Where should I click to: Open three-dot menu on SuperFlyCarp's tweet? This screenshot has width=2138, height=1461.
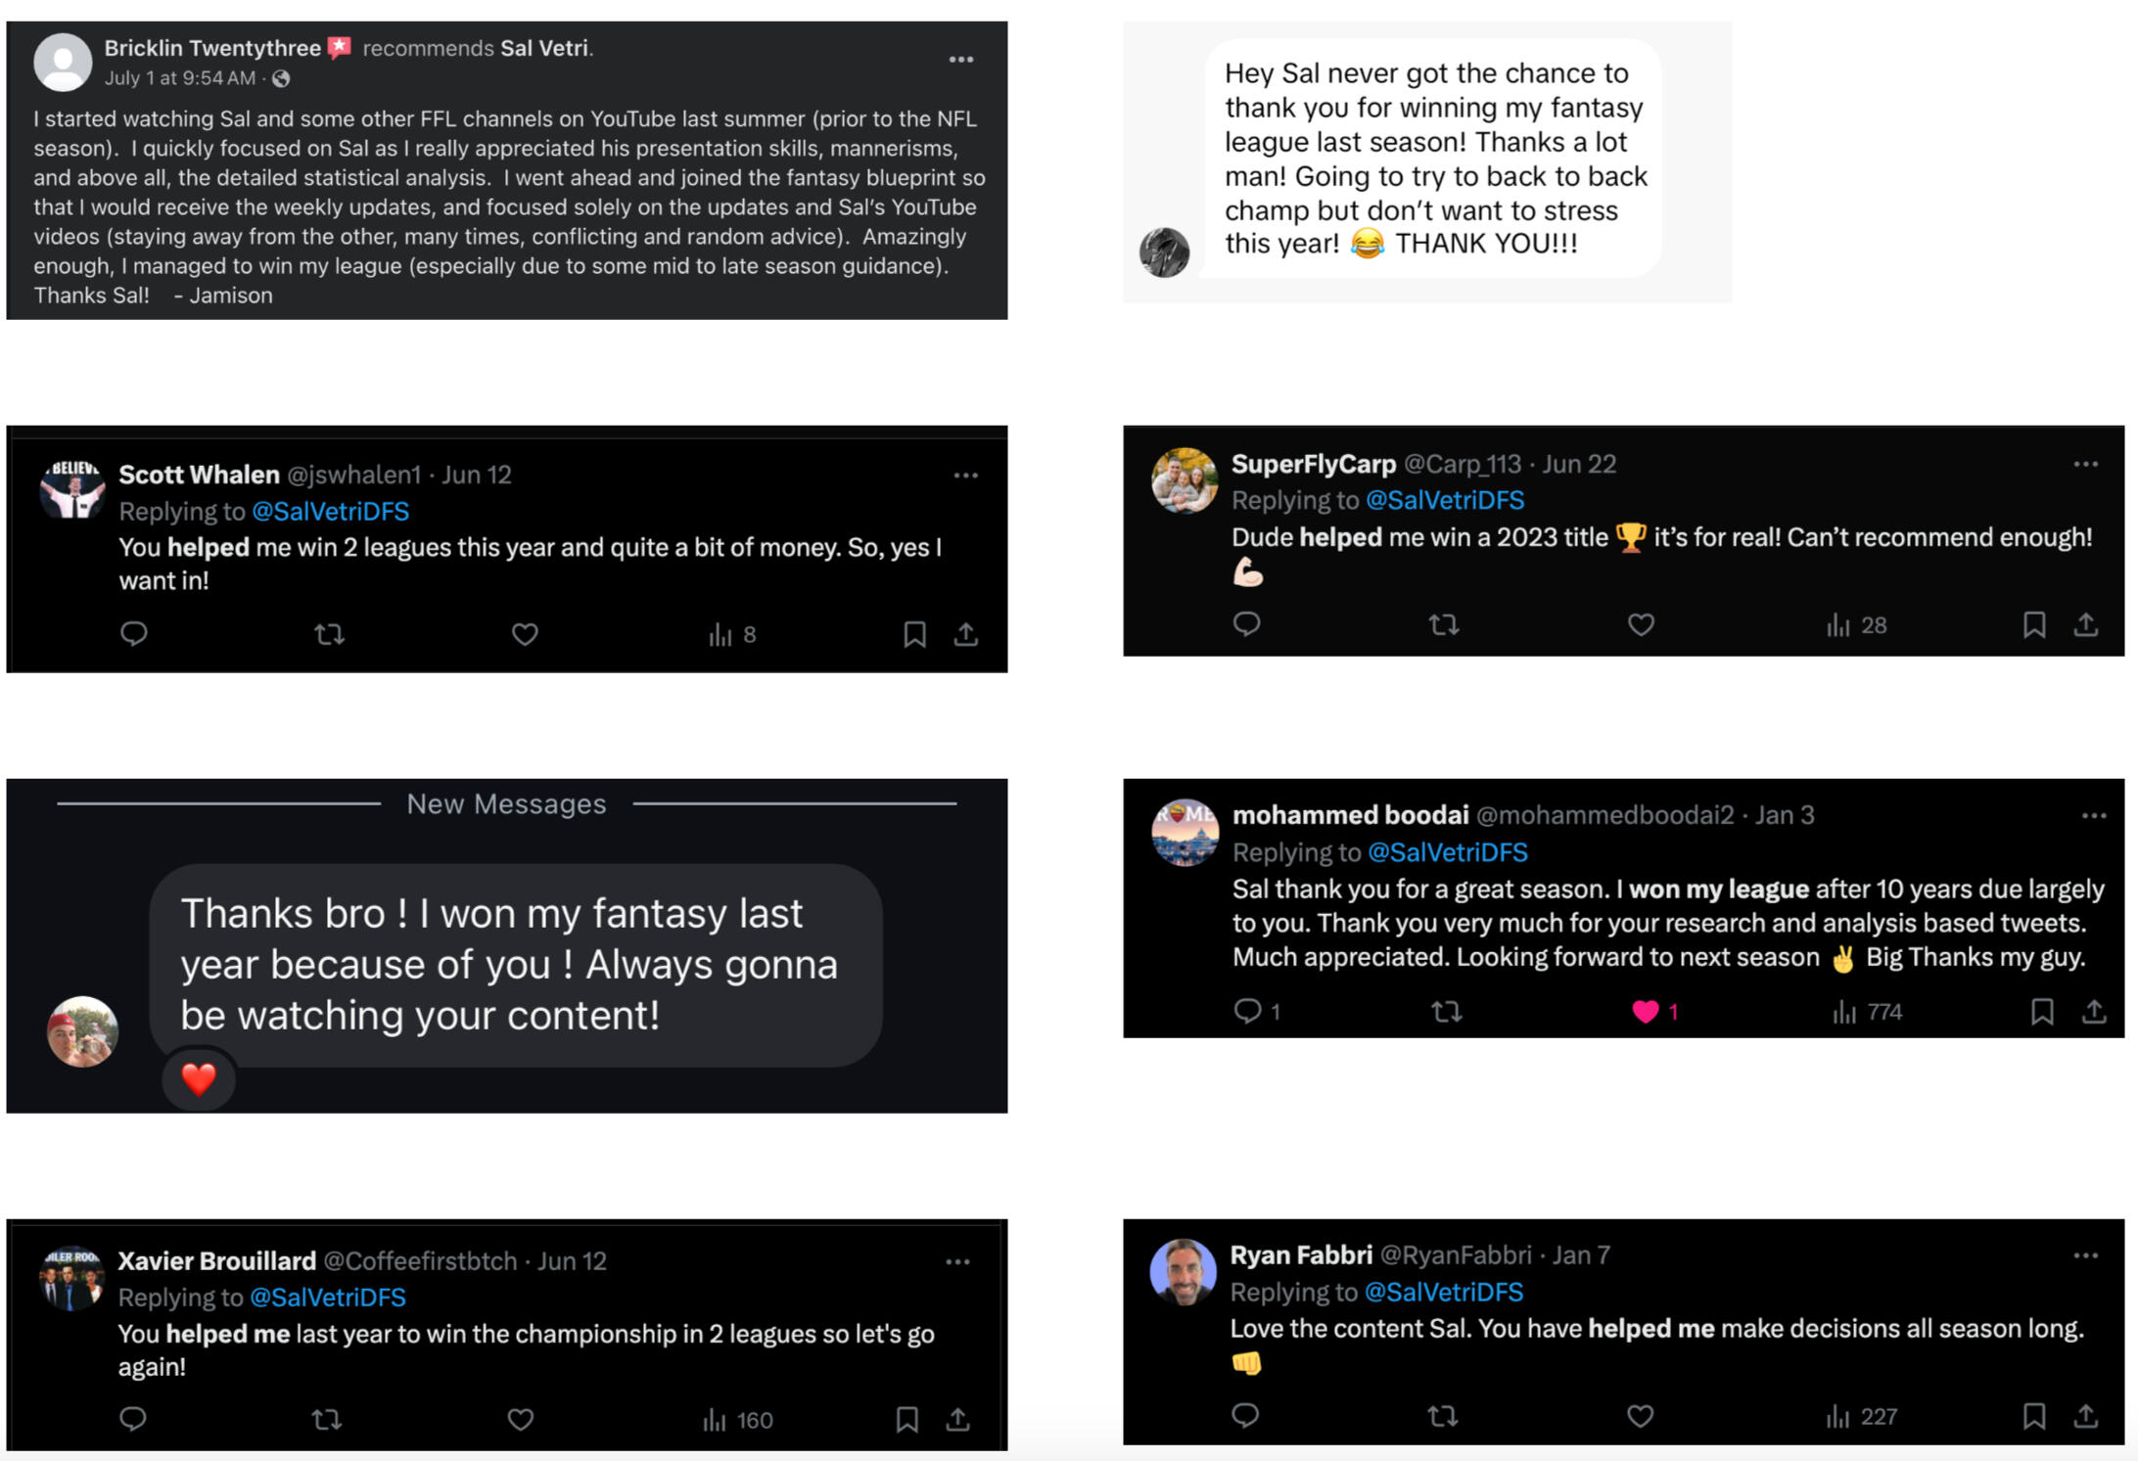click(2085, 464)
